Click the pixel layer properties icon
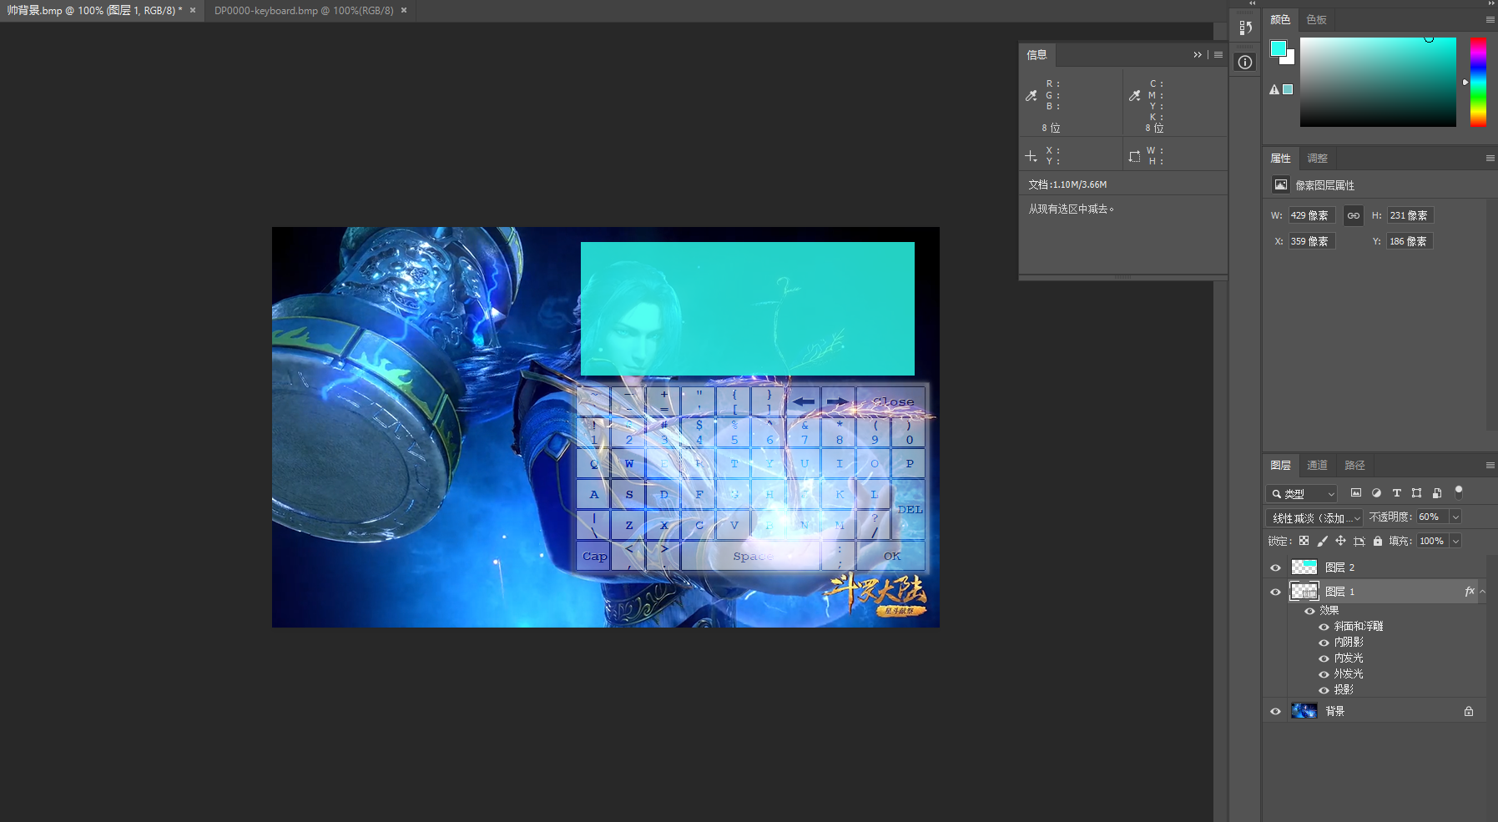This screenshot has height=822, width=1498. point(1281,184)
